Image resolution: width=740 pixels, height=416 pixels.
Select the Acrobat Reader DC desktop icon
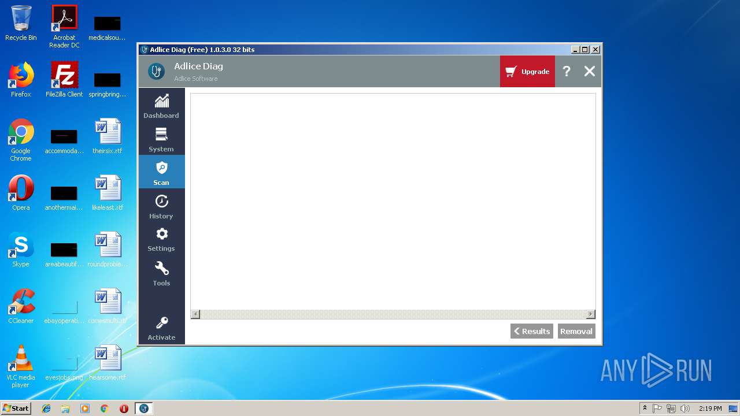[64, 27]
